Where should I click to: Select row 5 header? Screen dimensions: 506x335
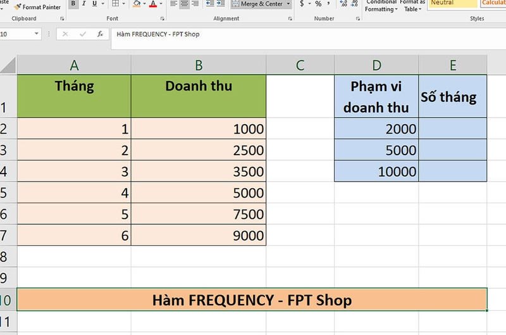(x=8, y=193)
